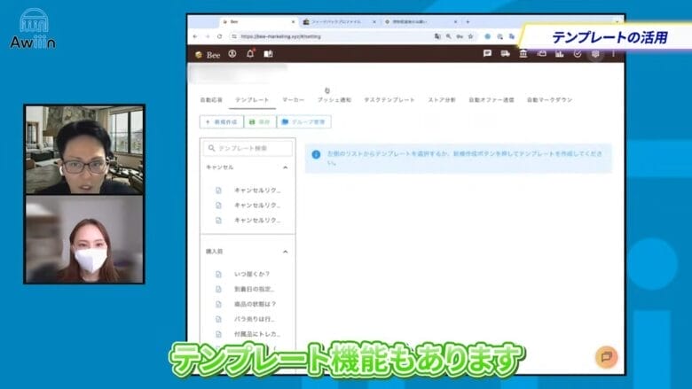
Task: Click the green 保存 button
Action: click(260, 122)
